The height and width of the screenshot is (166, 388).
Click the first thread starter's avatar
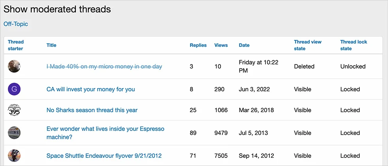coord(14,66)
